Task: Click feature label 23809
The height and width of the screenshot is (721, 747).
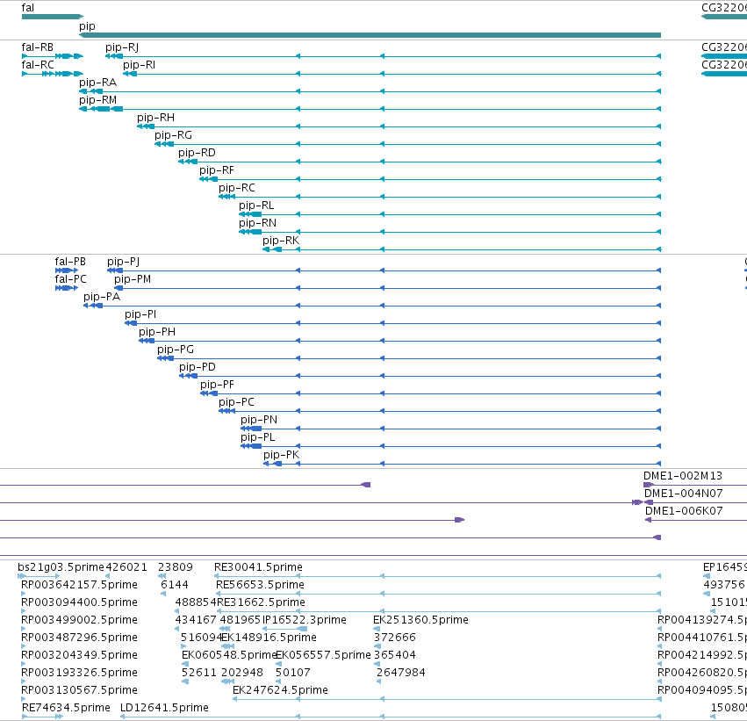Action: (x=176, y=567)
